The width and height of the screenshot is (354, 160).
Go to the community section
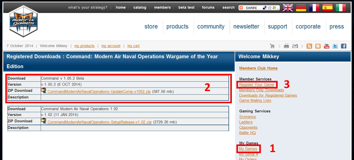(x=211, y=26)
